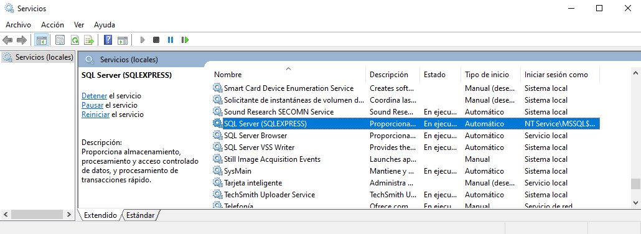Click the services list scroll down arrow
Screen dimensions: 641x234
coord(635,202)
